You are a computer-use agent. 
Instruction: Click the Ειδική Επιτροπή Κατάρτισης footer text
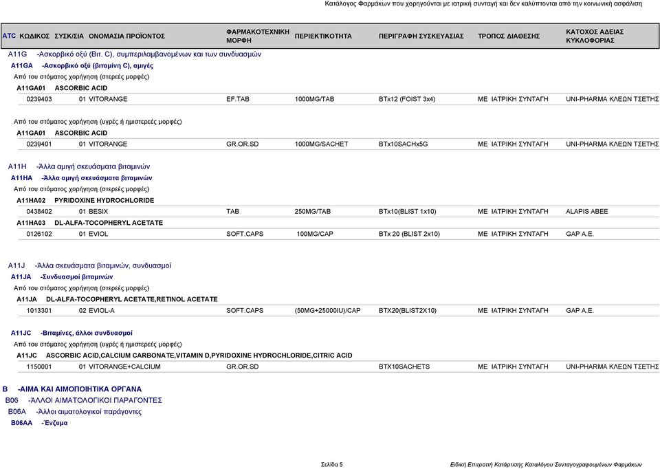[x=546, y=465]
